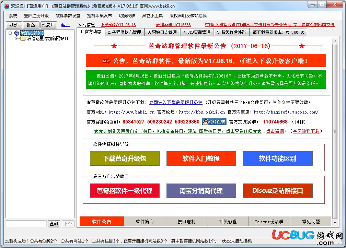Viewport: 346px width, 248px height.
Task: Select the 软件简介 bottom tab
Action: pyautogui.click(x=145, y=221)
